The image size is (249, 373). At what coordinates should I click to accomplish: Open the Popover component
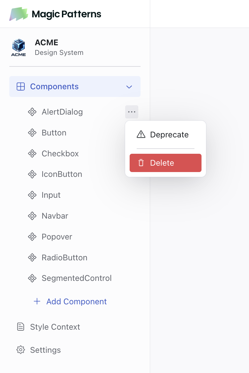[57, 237]
